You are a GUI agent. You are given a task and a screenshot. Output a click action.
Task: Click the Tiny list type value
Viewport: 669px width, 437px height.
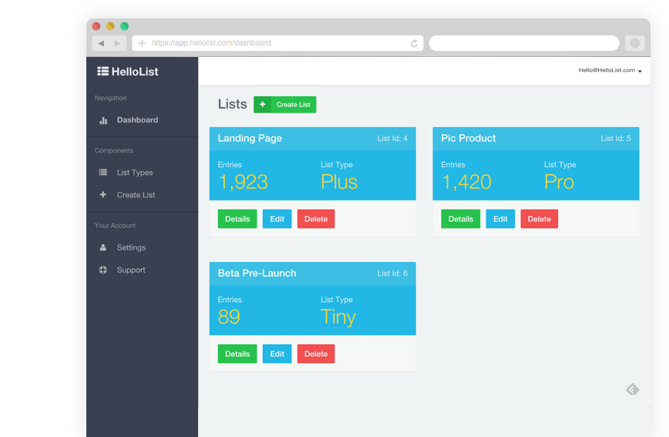pos(338,318)
